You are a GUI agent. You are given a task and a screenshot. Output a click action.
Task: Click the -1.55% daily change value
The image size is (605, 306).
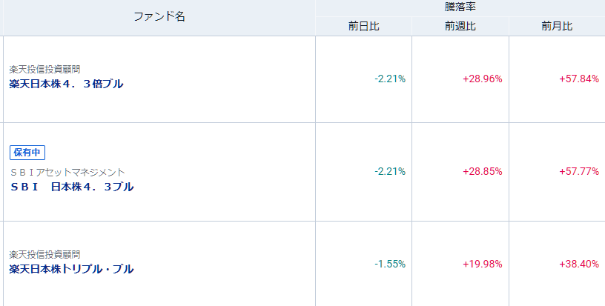click(390, 264)
